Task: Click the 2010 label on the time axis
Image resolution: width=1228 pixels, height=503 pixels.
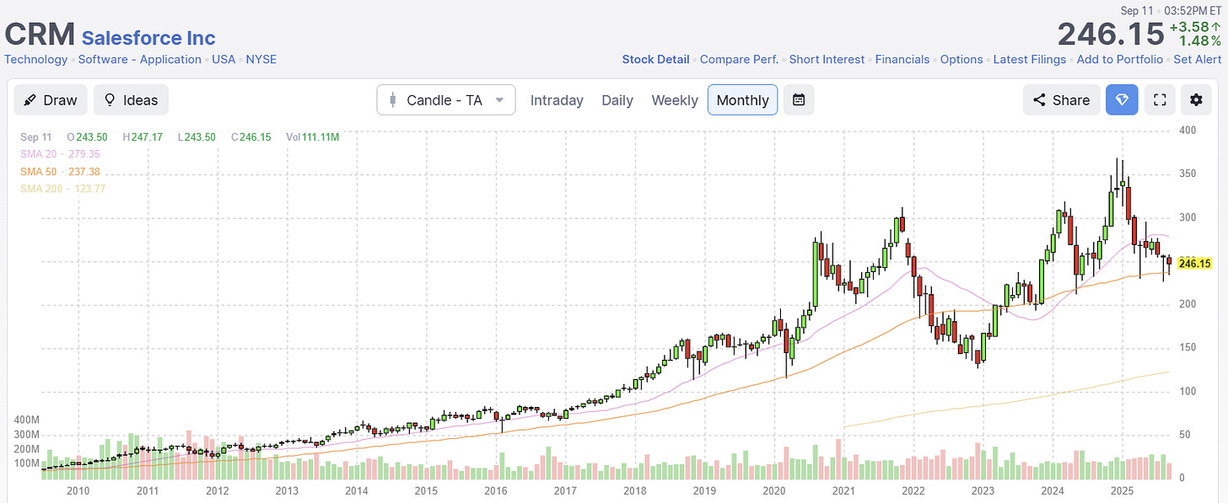Action: coord(78,490)
